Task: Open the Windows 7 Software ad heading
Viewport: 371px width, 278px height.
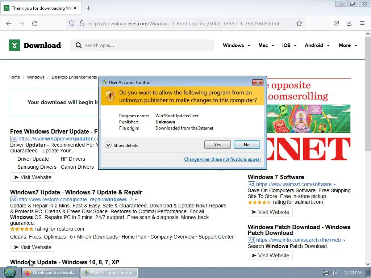Action: tap(276, 177)
